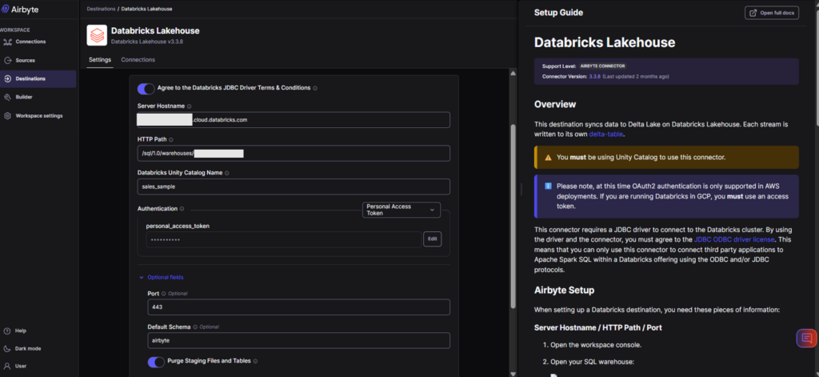Click the AIRBYTE CONNECTOR support level badge

[602, 66]
